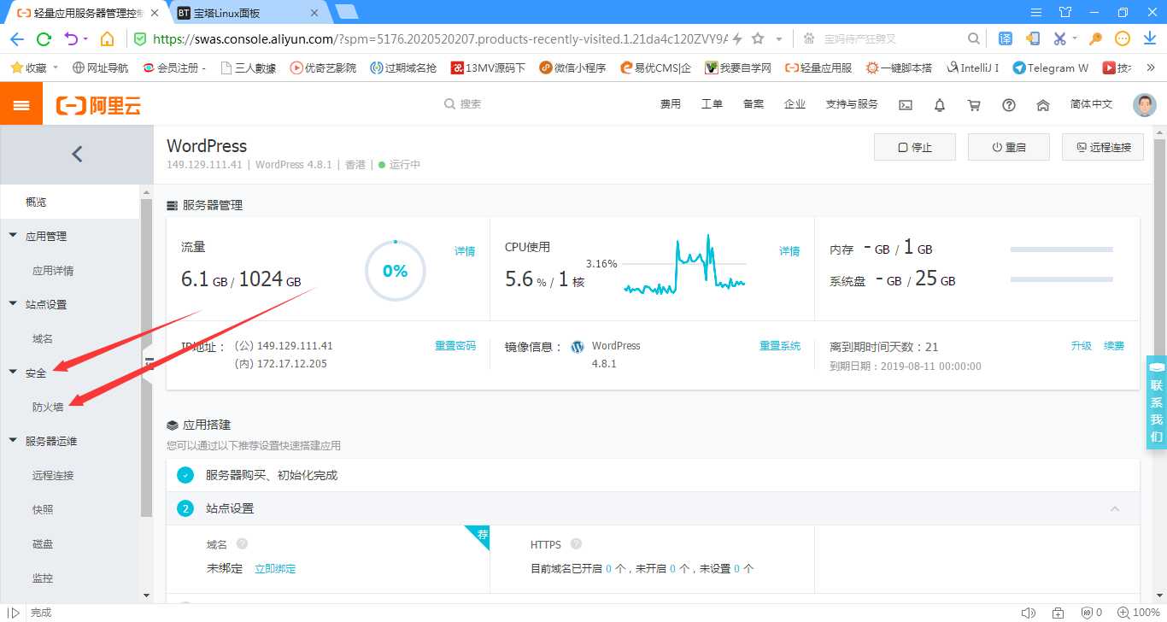This screenshot has width=1167, height=622.
Task: Open the 支持与服务 menu
Action: (x=852, y=104)
